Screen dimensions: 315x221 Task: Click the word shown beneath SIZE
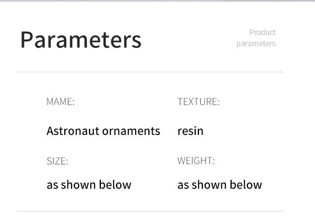78,185
